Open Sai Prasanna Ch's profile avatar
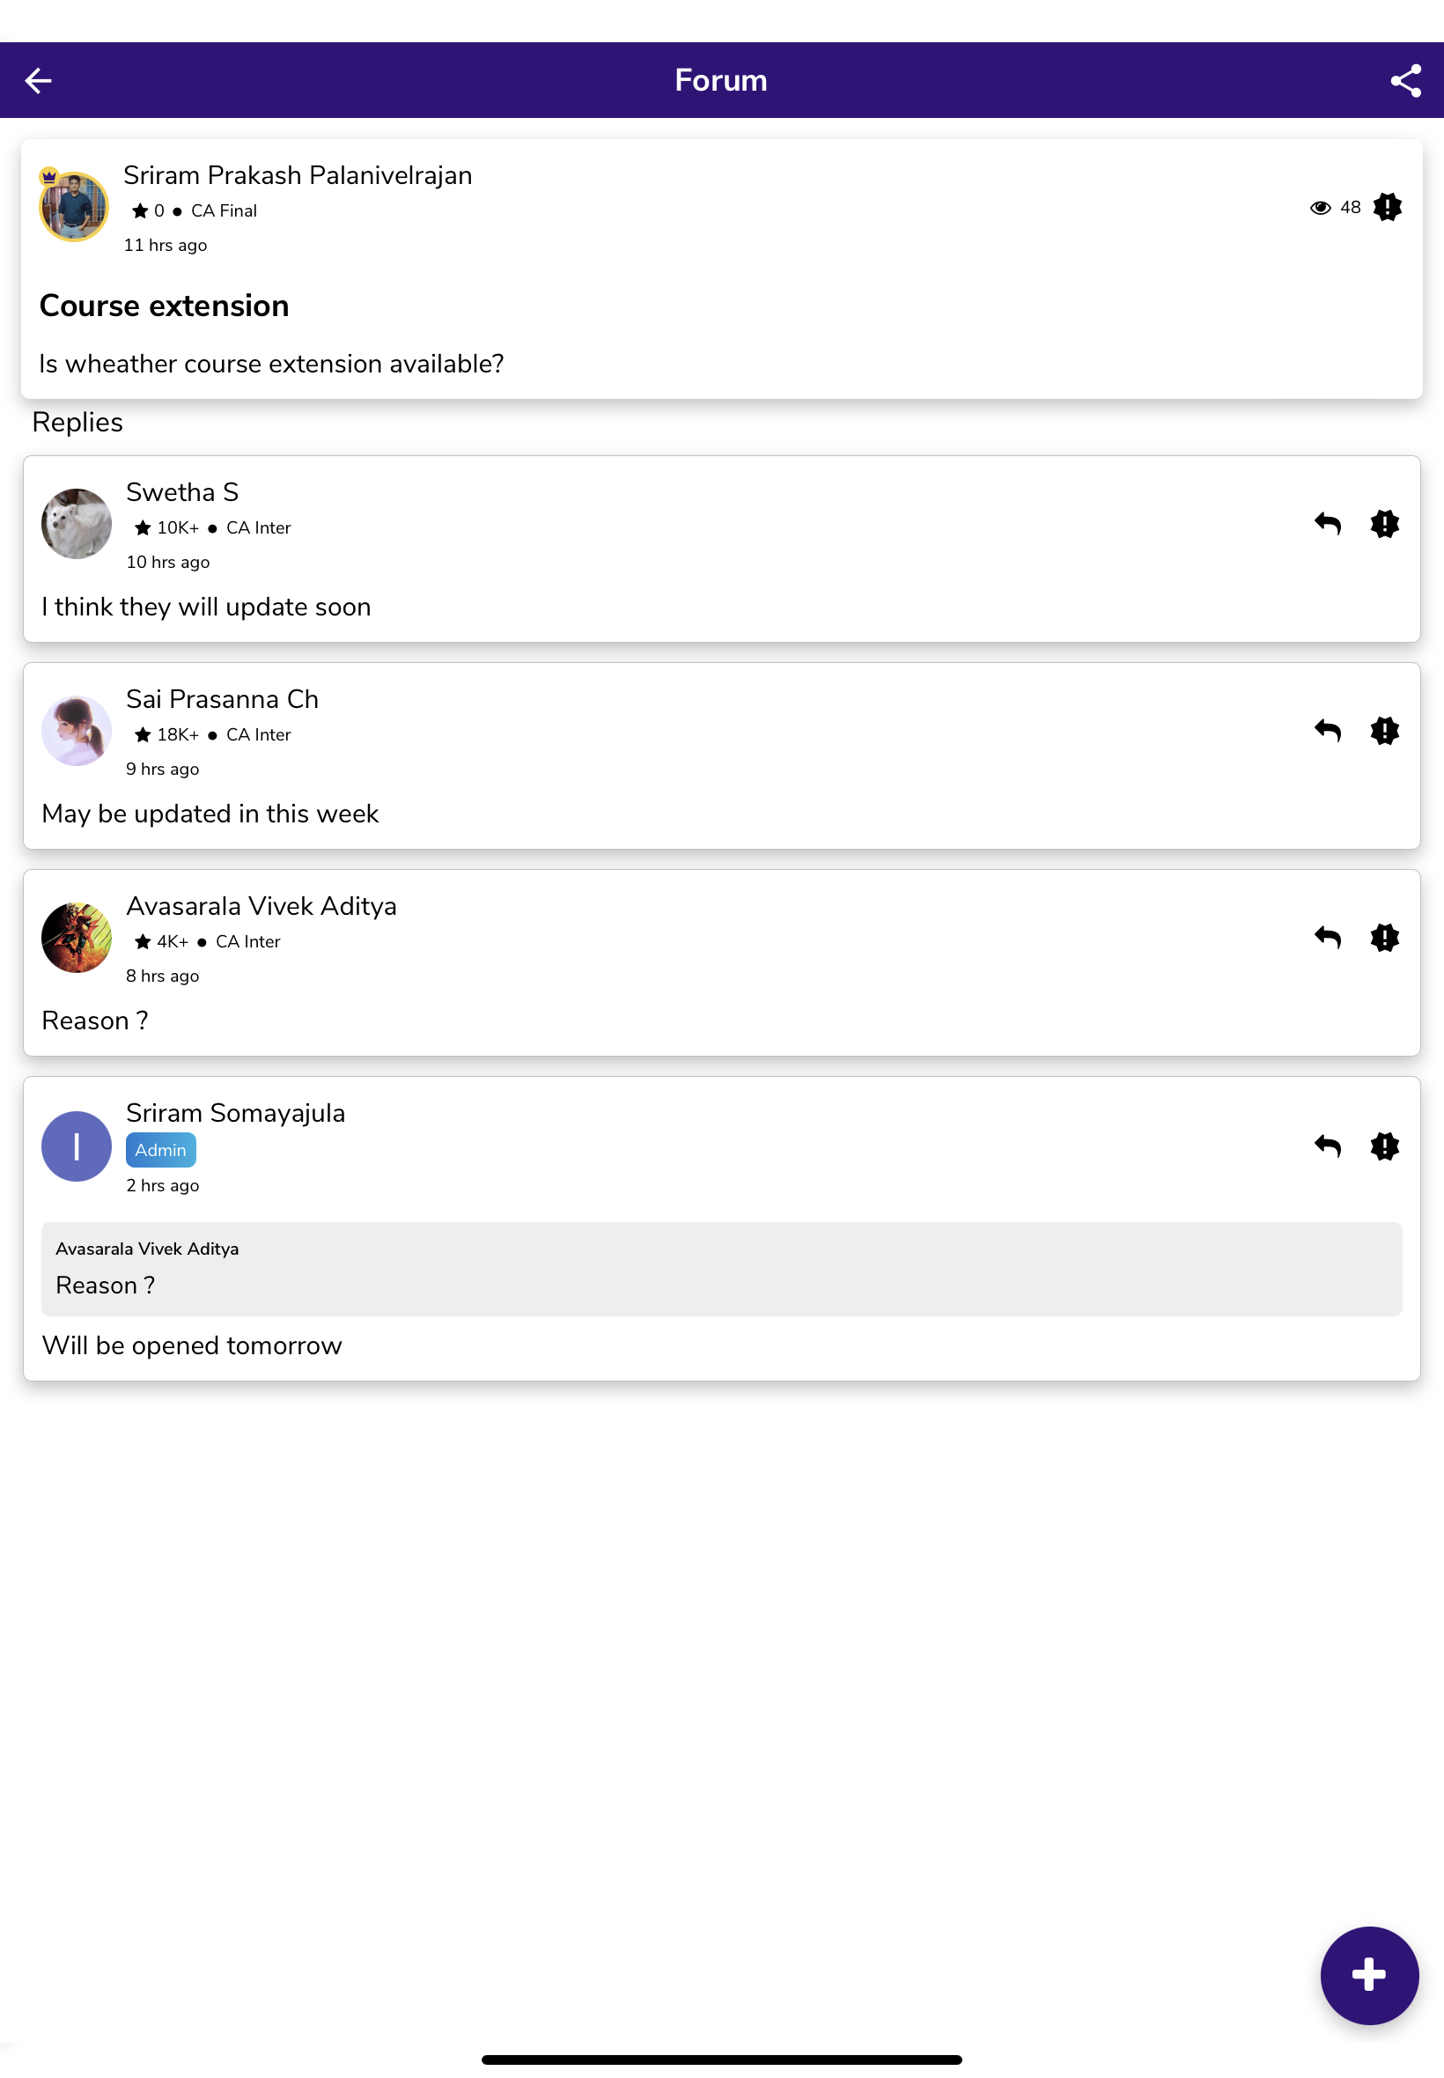Screen dimensions: 1444x2078 77,730
